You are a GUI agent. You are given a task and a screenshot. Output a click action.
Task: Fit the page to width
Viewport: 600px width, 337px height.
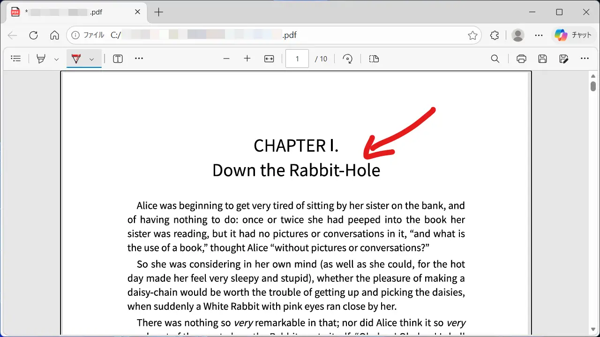tap(269, 59)
